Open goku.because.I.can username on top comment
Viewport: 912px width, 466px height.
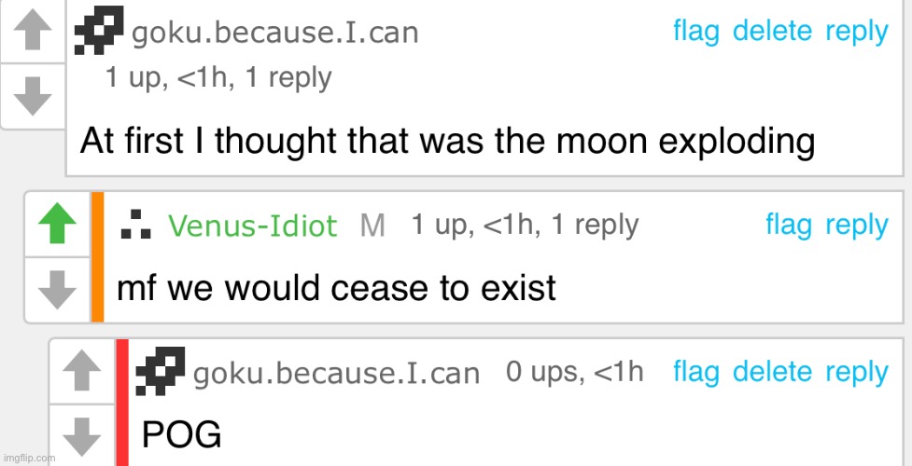(x=275, y=34)
